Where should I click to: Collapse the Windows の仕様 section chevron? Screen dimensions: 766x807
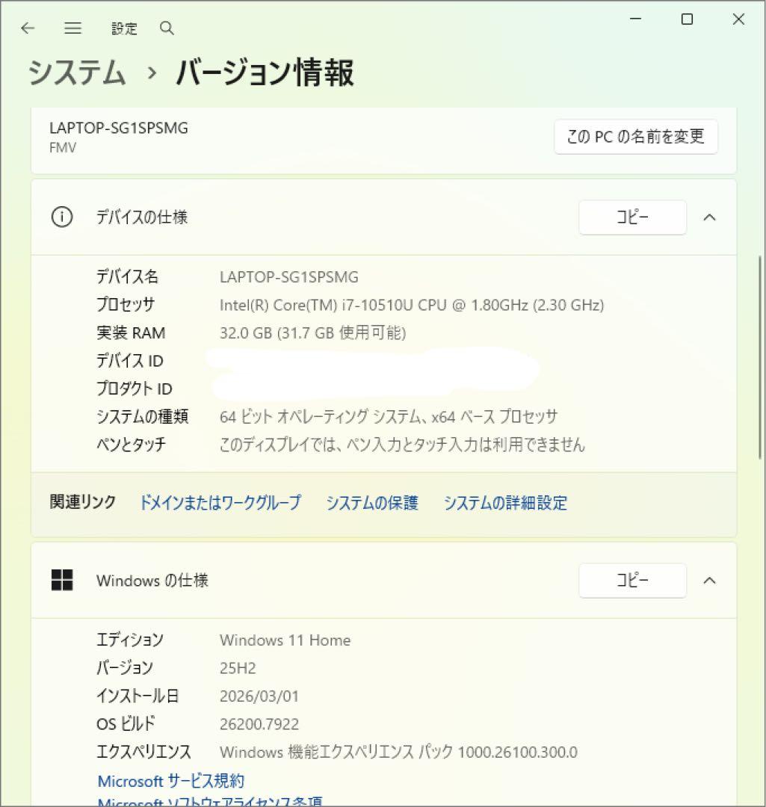click(709, 581)
